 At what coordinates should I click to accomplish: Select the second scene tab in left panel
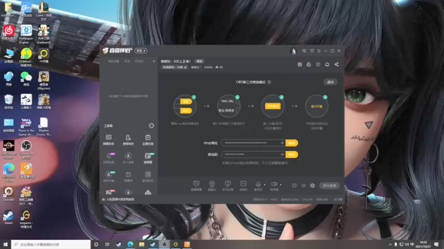pos(127,61)
